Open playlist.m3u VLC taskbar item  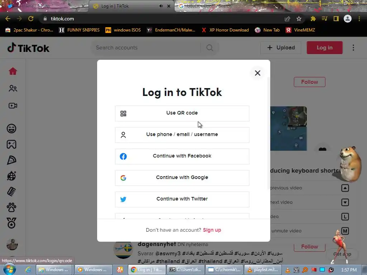coord(262,270)
